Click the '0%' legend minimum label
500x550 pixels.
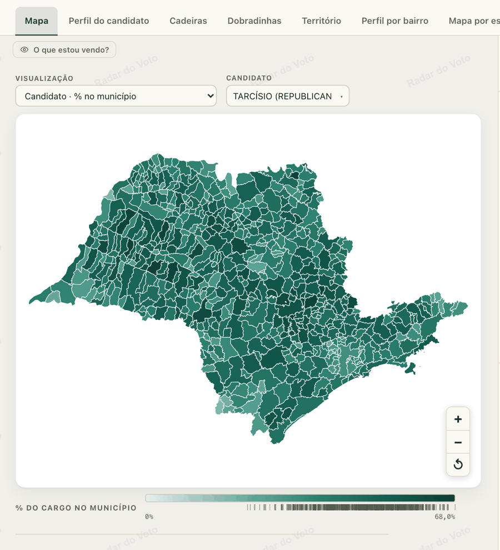[149, 517]
